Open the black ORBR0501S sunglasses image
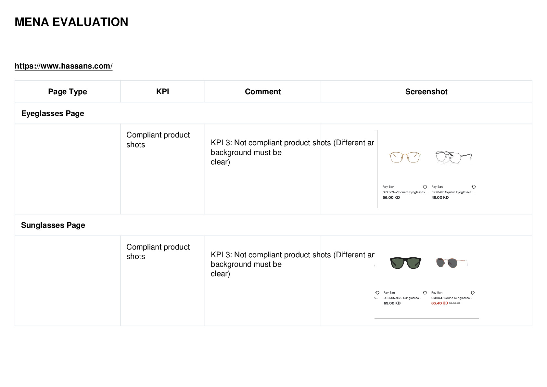 (x=405, y=263)
